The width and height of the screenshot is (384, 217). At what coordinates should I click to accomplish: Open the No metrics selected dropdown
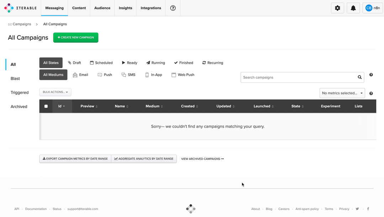tap(342, 93)
